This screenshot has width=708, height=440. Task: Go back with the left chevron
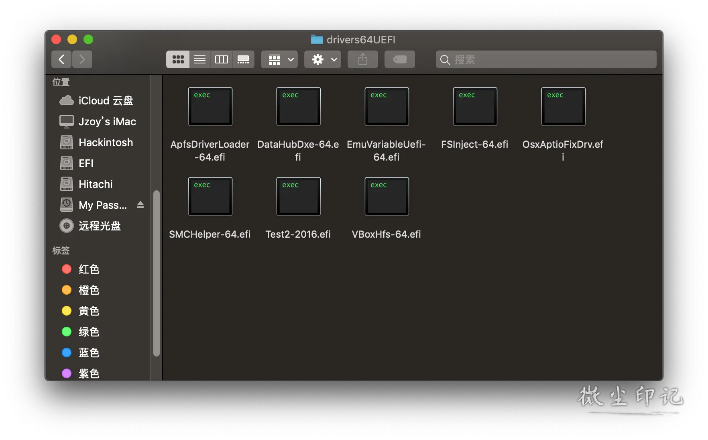(61, 59)
